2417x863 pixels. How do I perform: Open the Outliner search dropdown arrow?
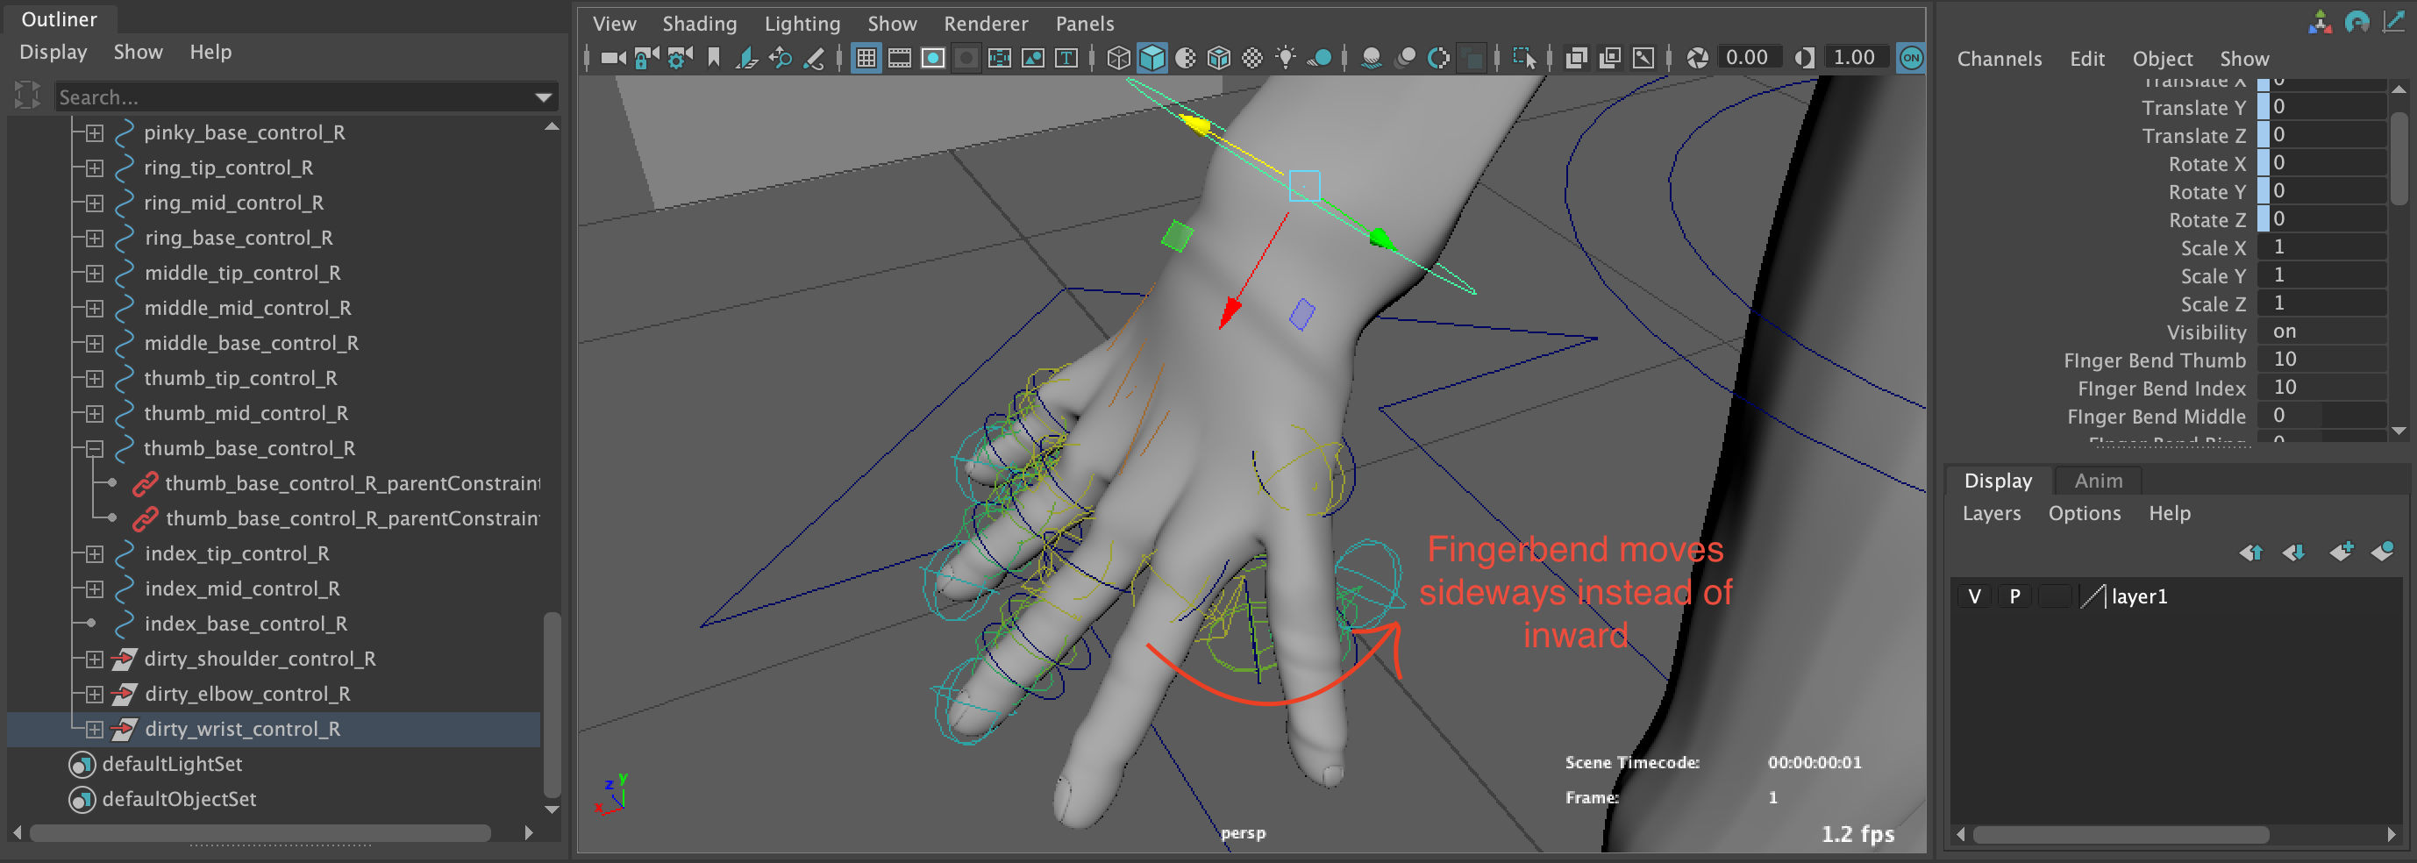click(545, 96)
